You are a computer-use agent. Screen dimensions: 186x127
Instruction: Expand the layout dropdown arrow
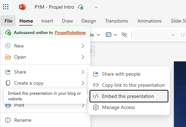(x=115, y=35)
